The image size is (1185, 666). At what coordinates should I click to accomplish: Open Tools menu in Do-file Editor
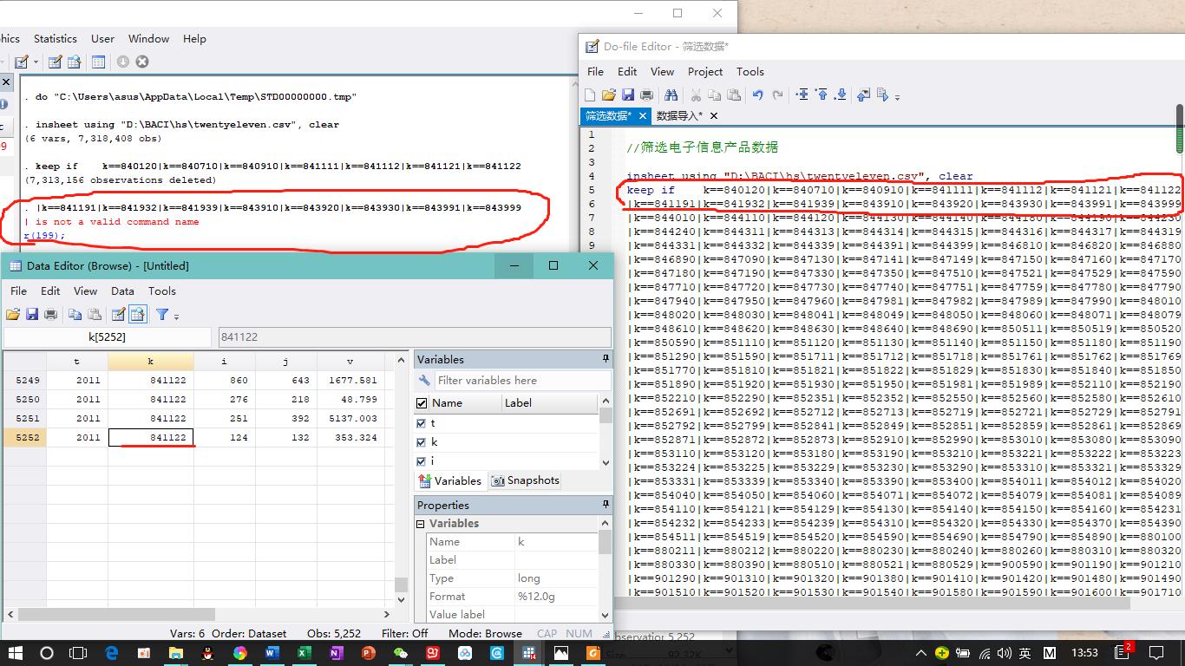[750, 71]
